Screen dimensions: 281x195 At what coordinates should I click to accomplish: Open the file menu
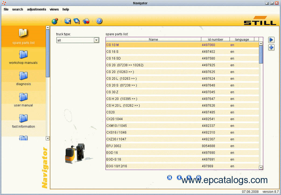[x=6, y=9]
